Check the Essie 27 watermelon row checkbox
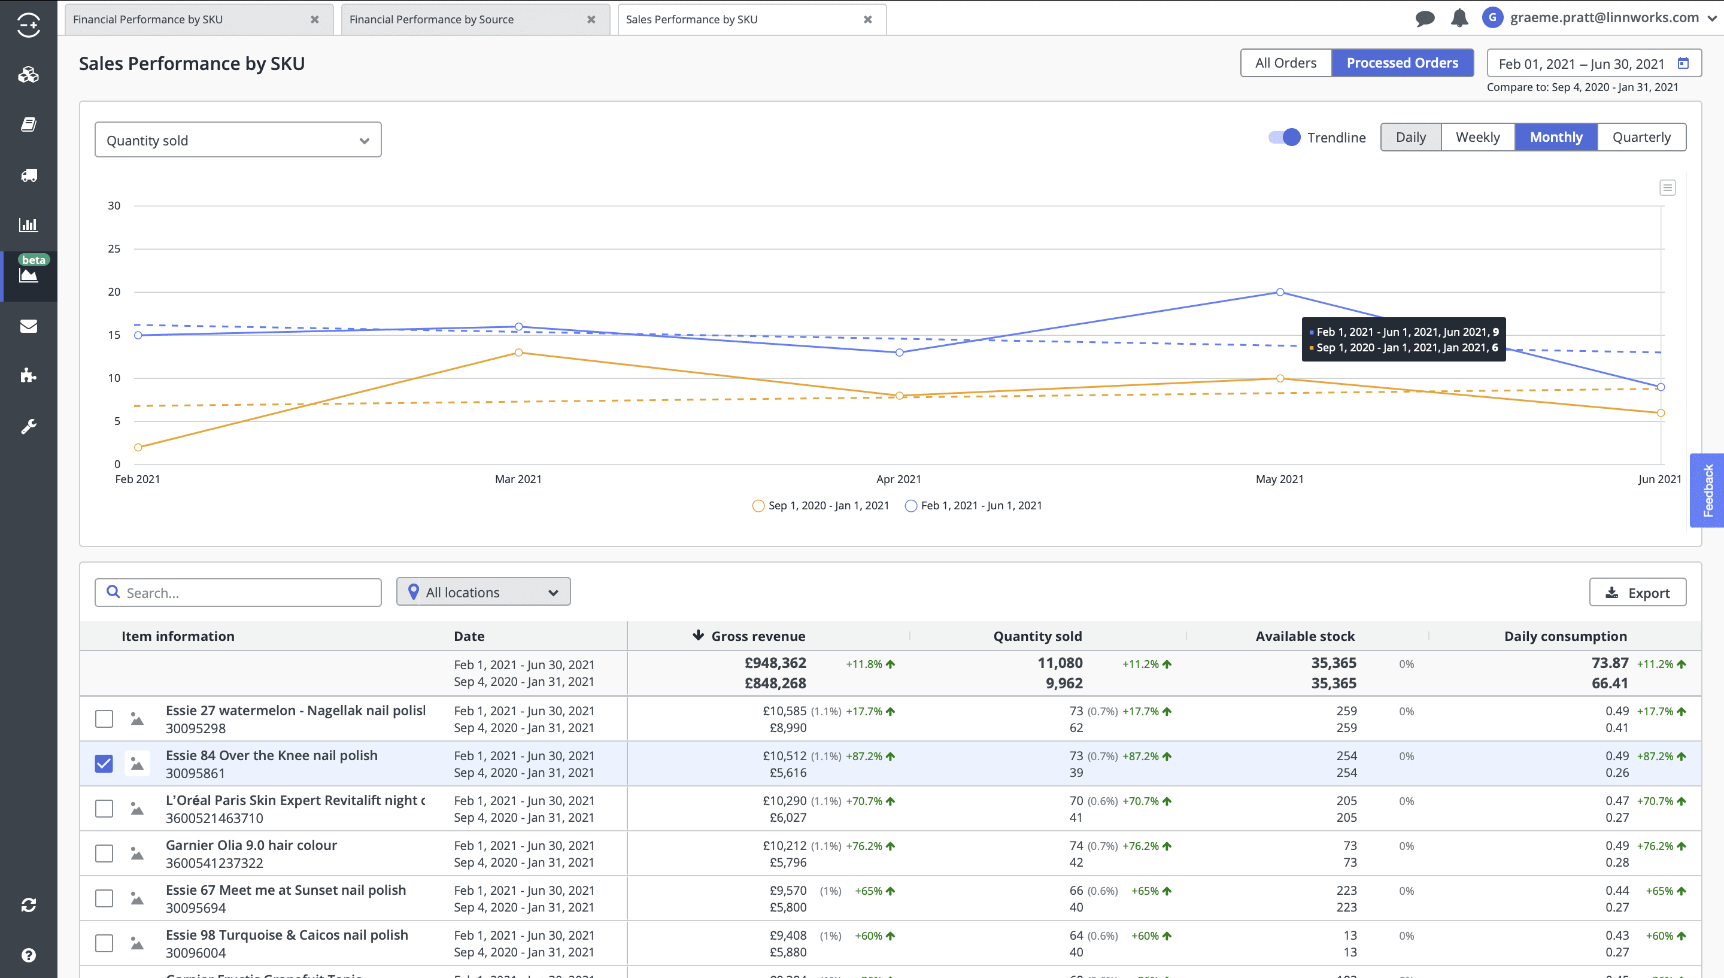This screenshot has width=1724, height=978. (x=104, y=719)
